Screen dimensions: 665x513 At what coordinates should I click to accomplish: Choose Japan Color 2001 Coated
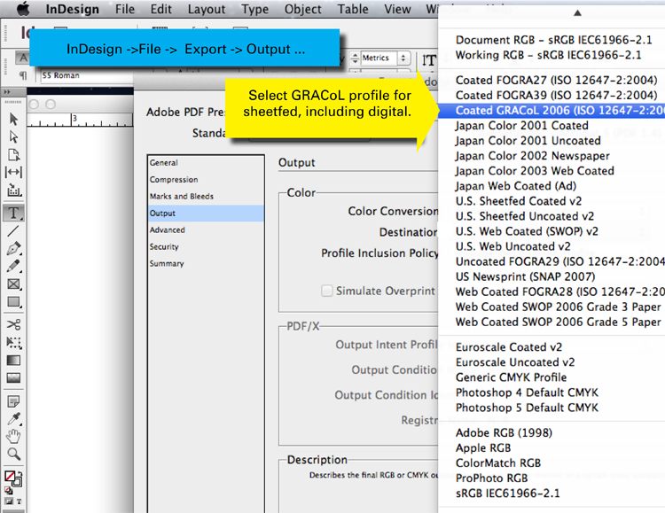(552, 126)
